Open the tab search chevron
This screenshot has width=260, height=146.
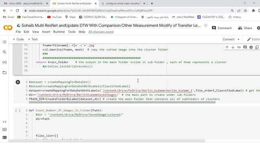tap(245, 3)
